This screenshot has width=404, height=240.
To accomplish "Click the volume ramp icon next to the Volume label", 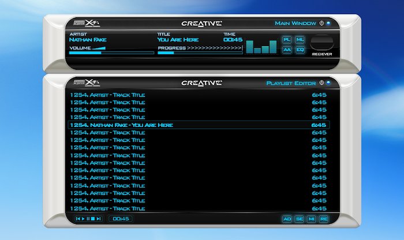I will point(99,48).
